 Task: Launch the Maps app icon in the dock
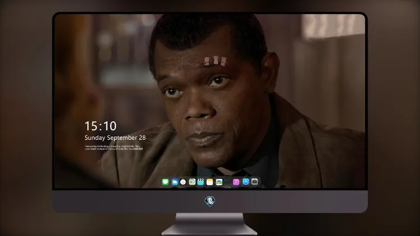click(x=192, y=182)
